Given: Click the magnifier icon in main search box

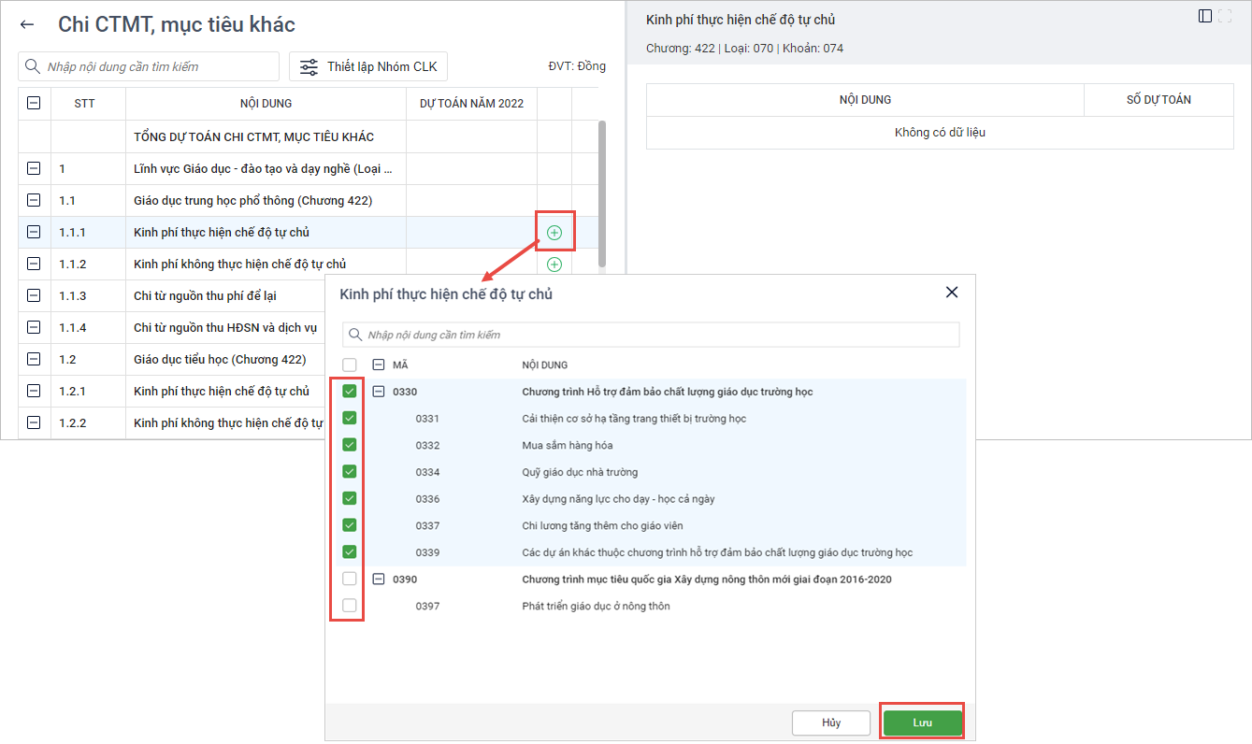Looking at the screenshot, I should [33, 66].
